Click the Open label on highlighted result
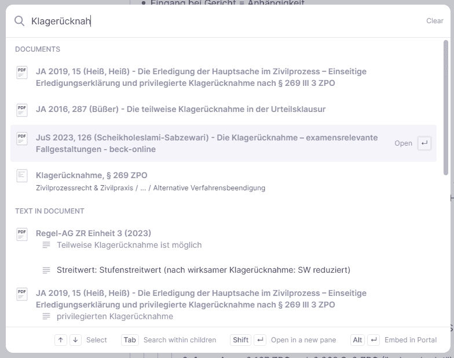454x358 pixels. pyautogui.click(x=403, y=143)
